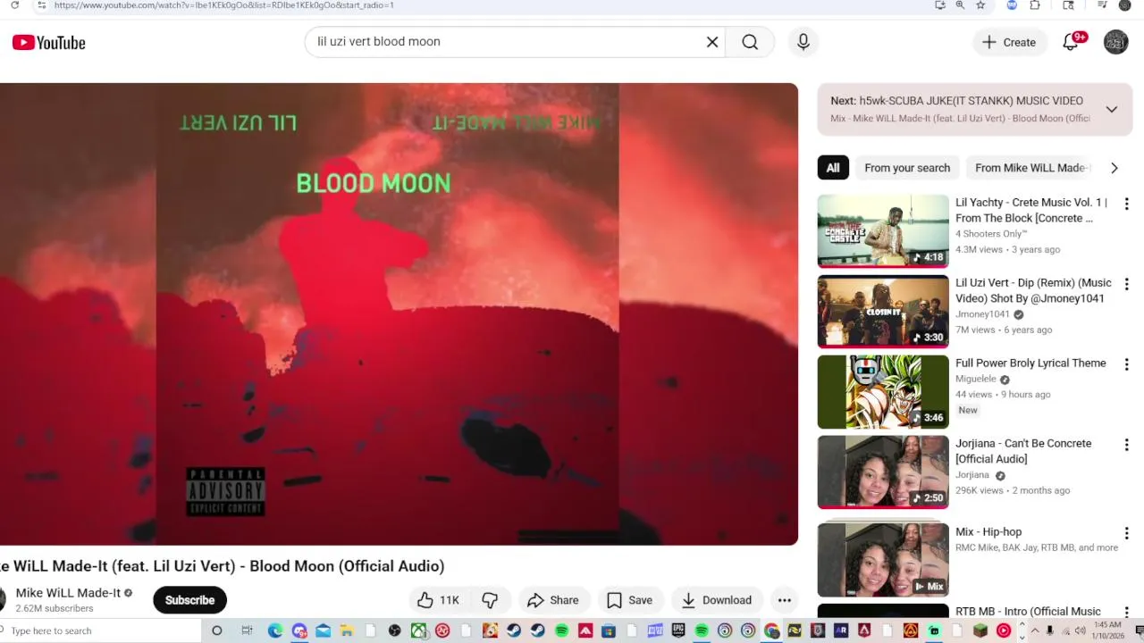Open YouTube Music on taskbar
1144x643 pixels.
1004,630
